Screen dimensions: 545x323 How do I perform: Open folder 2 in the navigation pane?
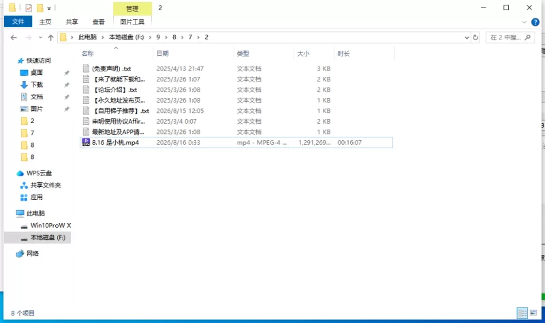[32, 121]
